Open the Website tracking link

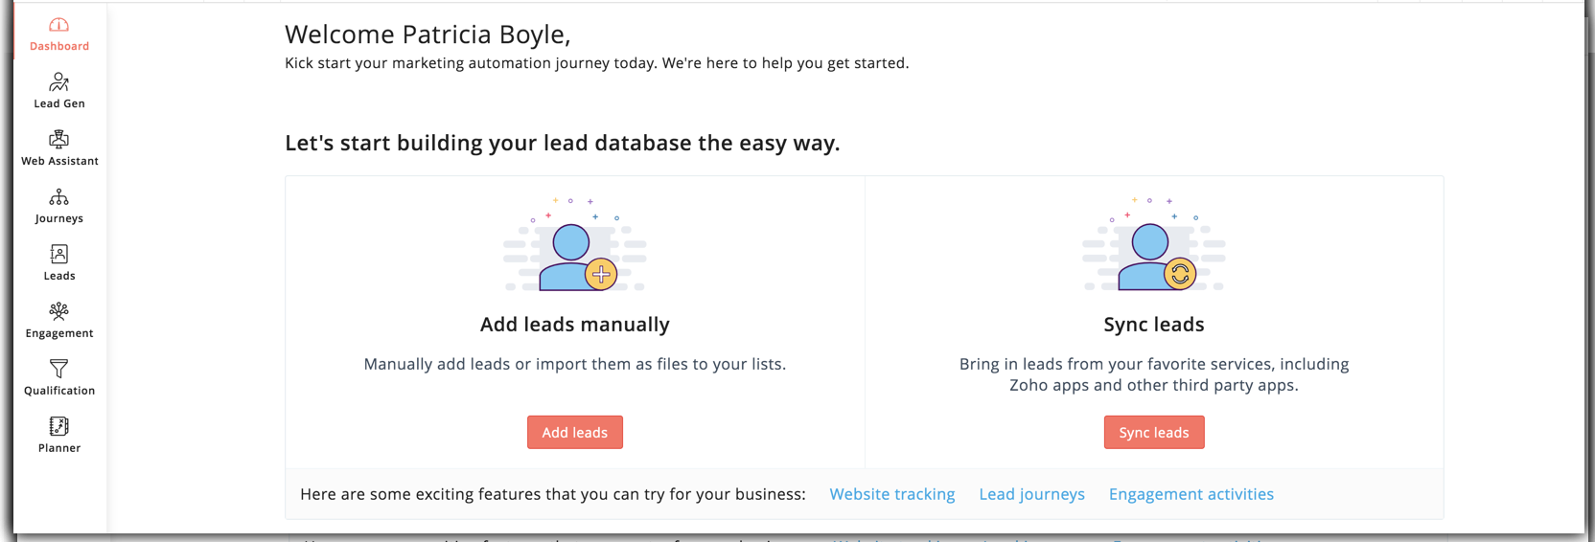891,494
